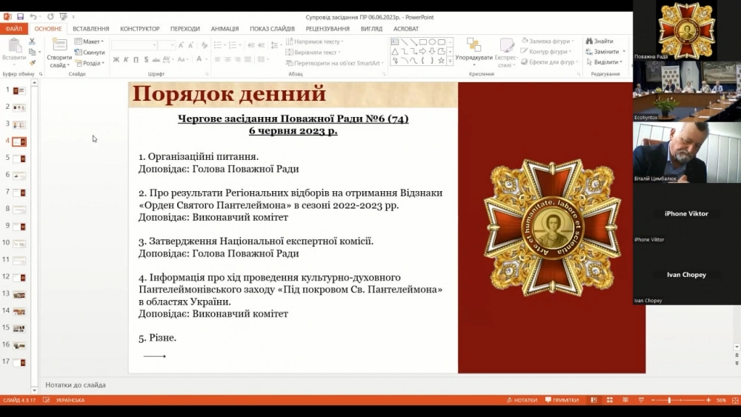Zoom out with the minus button
This screenshot has width=741, height=417.
[x=653, y=400]
